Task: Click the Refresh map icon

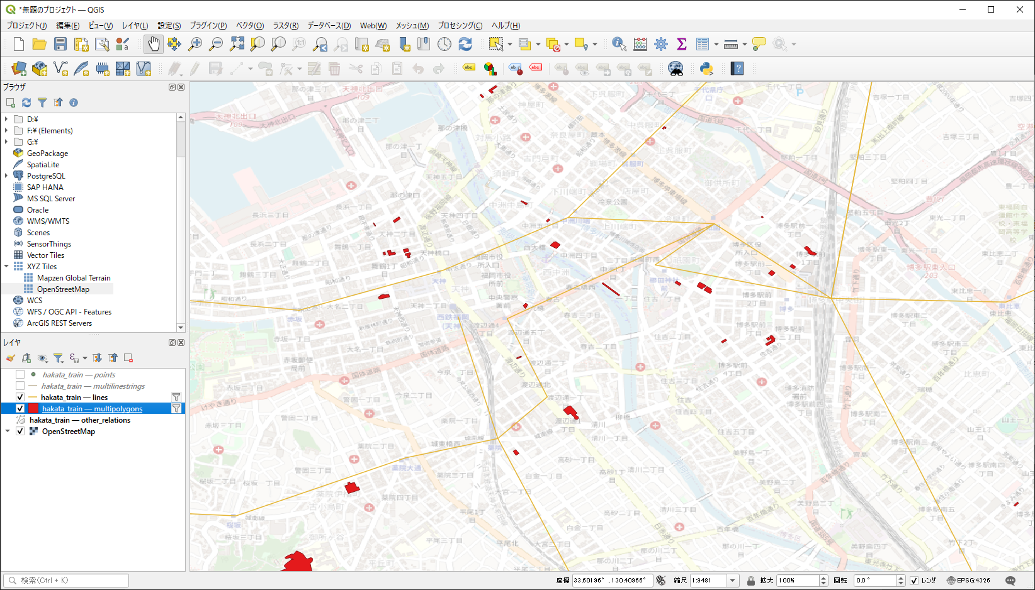Action: click(465, 44)
